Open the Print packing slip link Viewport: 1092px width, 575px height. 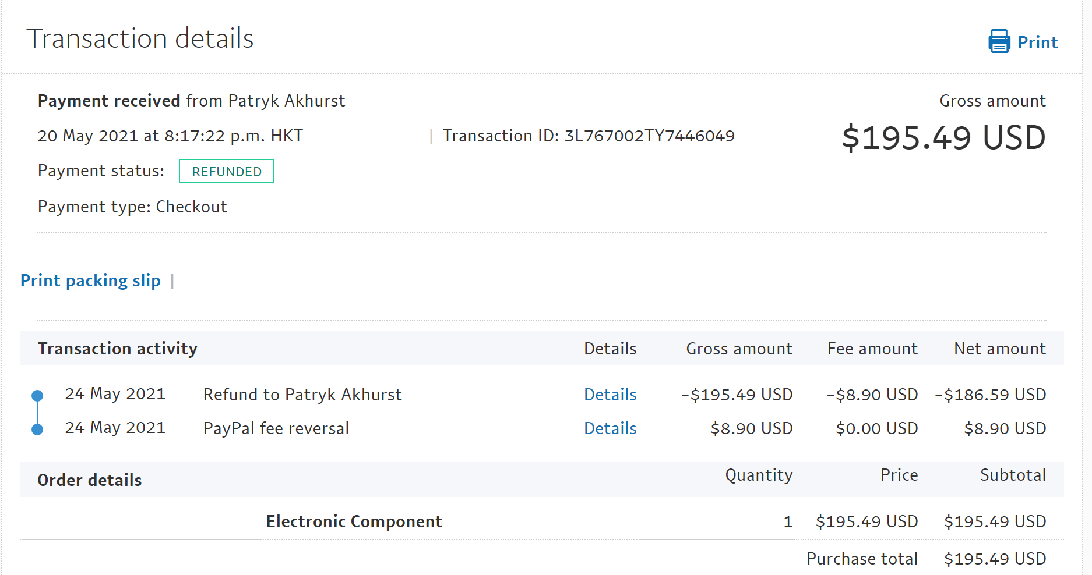90,281
